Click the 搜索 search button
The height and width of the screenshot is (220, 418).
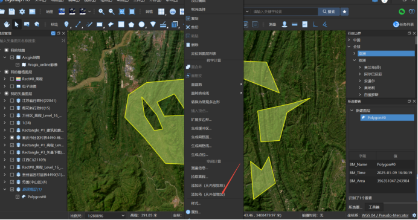(329, 11)
